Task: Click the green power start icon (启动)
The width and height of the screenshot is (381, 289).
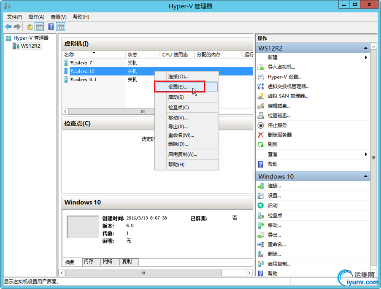Action: tap(261, 205)
